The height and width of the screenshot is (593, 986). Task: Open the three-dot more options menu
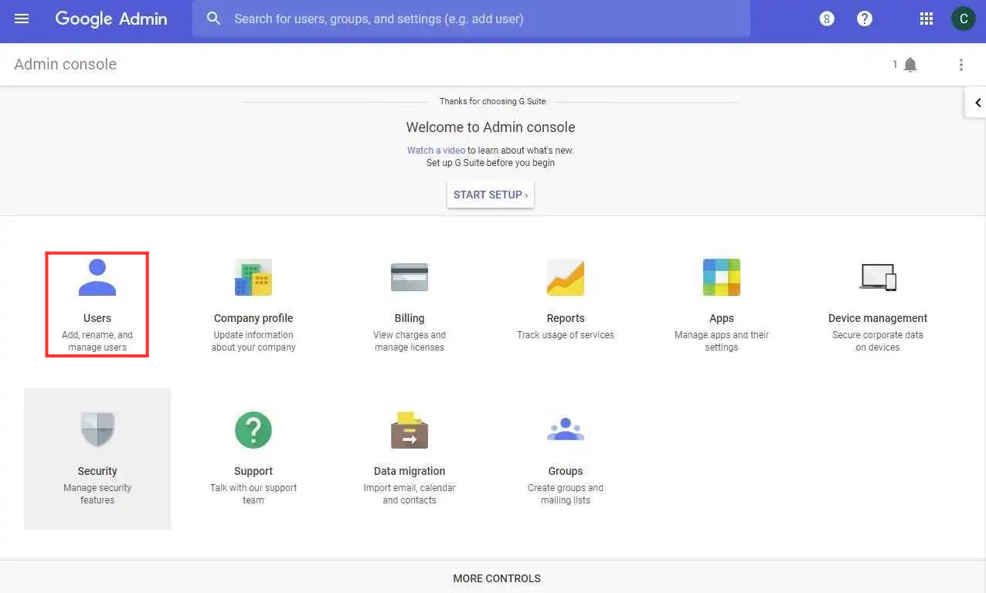(961, 65)
